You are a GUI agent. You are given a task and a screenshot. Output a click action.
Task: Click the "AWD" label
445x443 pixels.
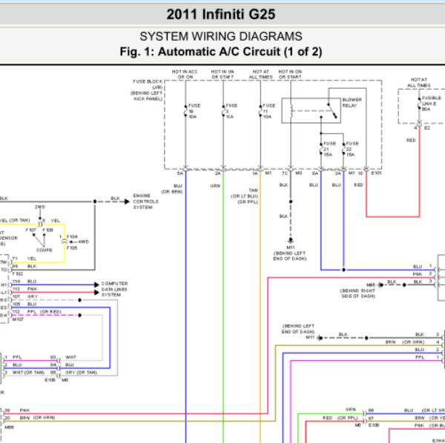point(83,242)
